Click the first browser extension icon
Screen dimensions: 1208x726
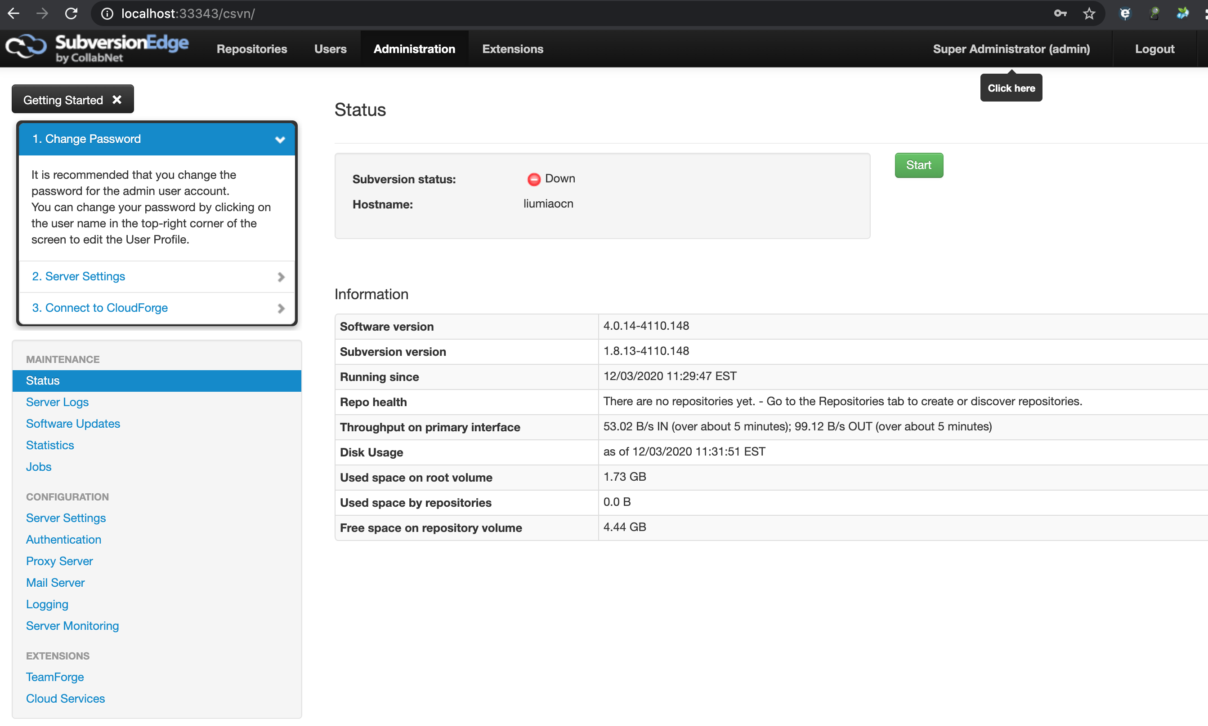(x=1125, y=13)
